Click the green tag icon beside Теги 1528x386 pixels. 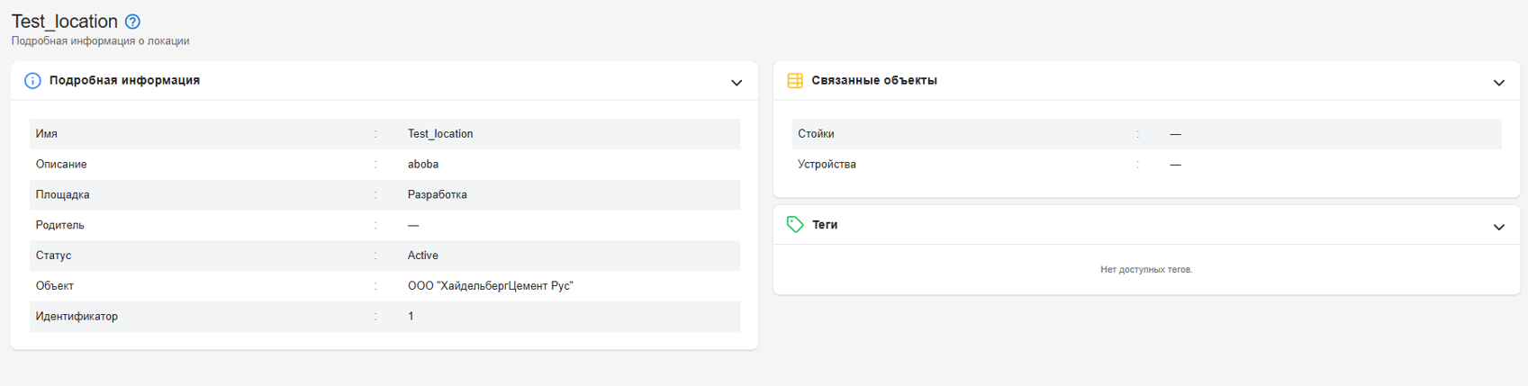tap(795, 225)
